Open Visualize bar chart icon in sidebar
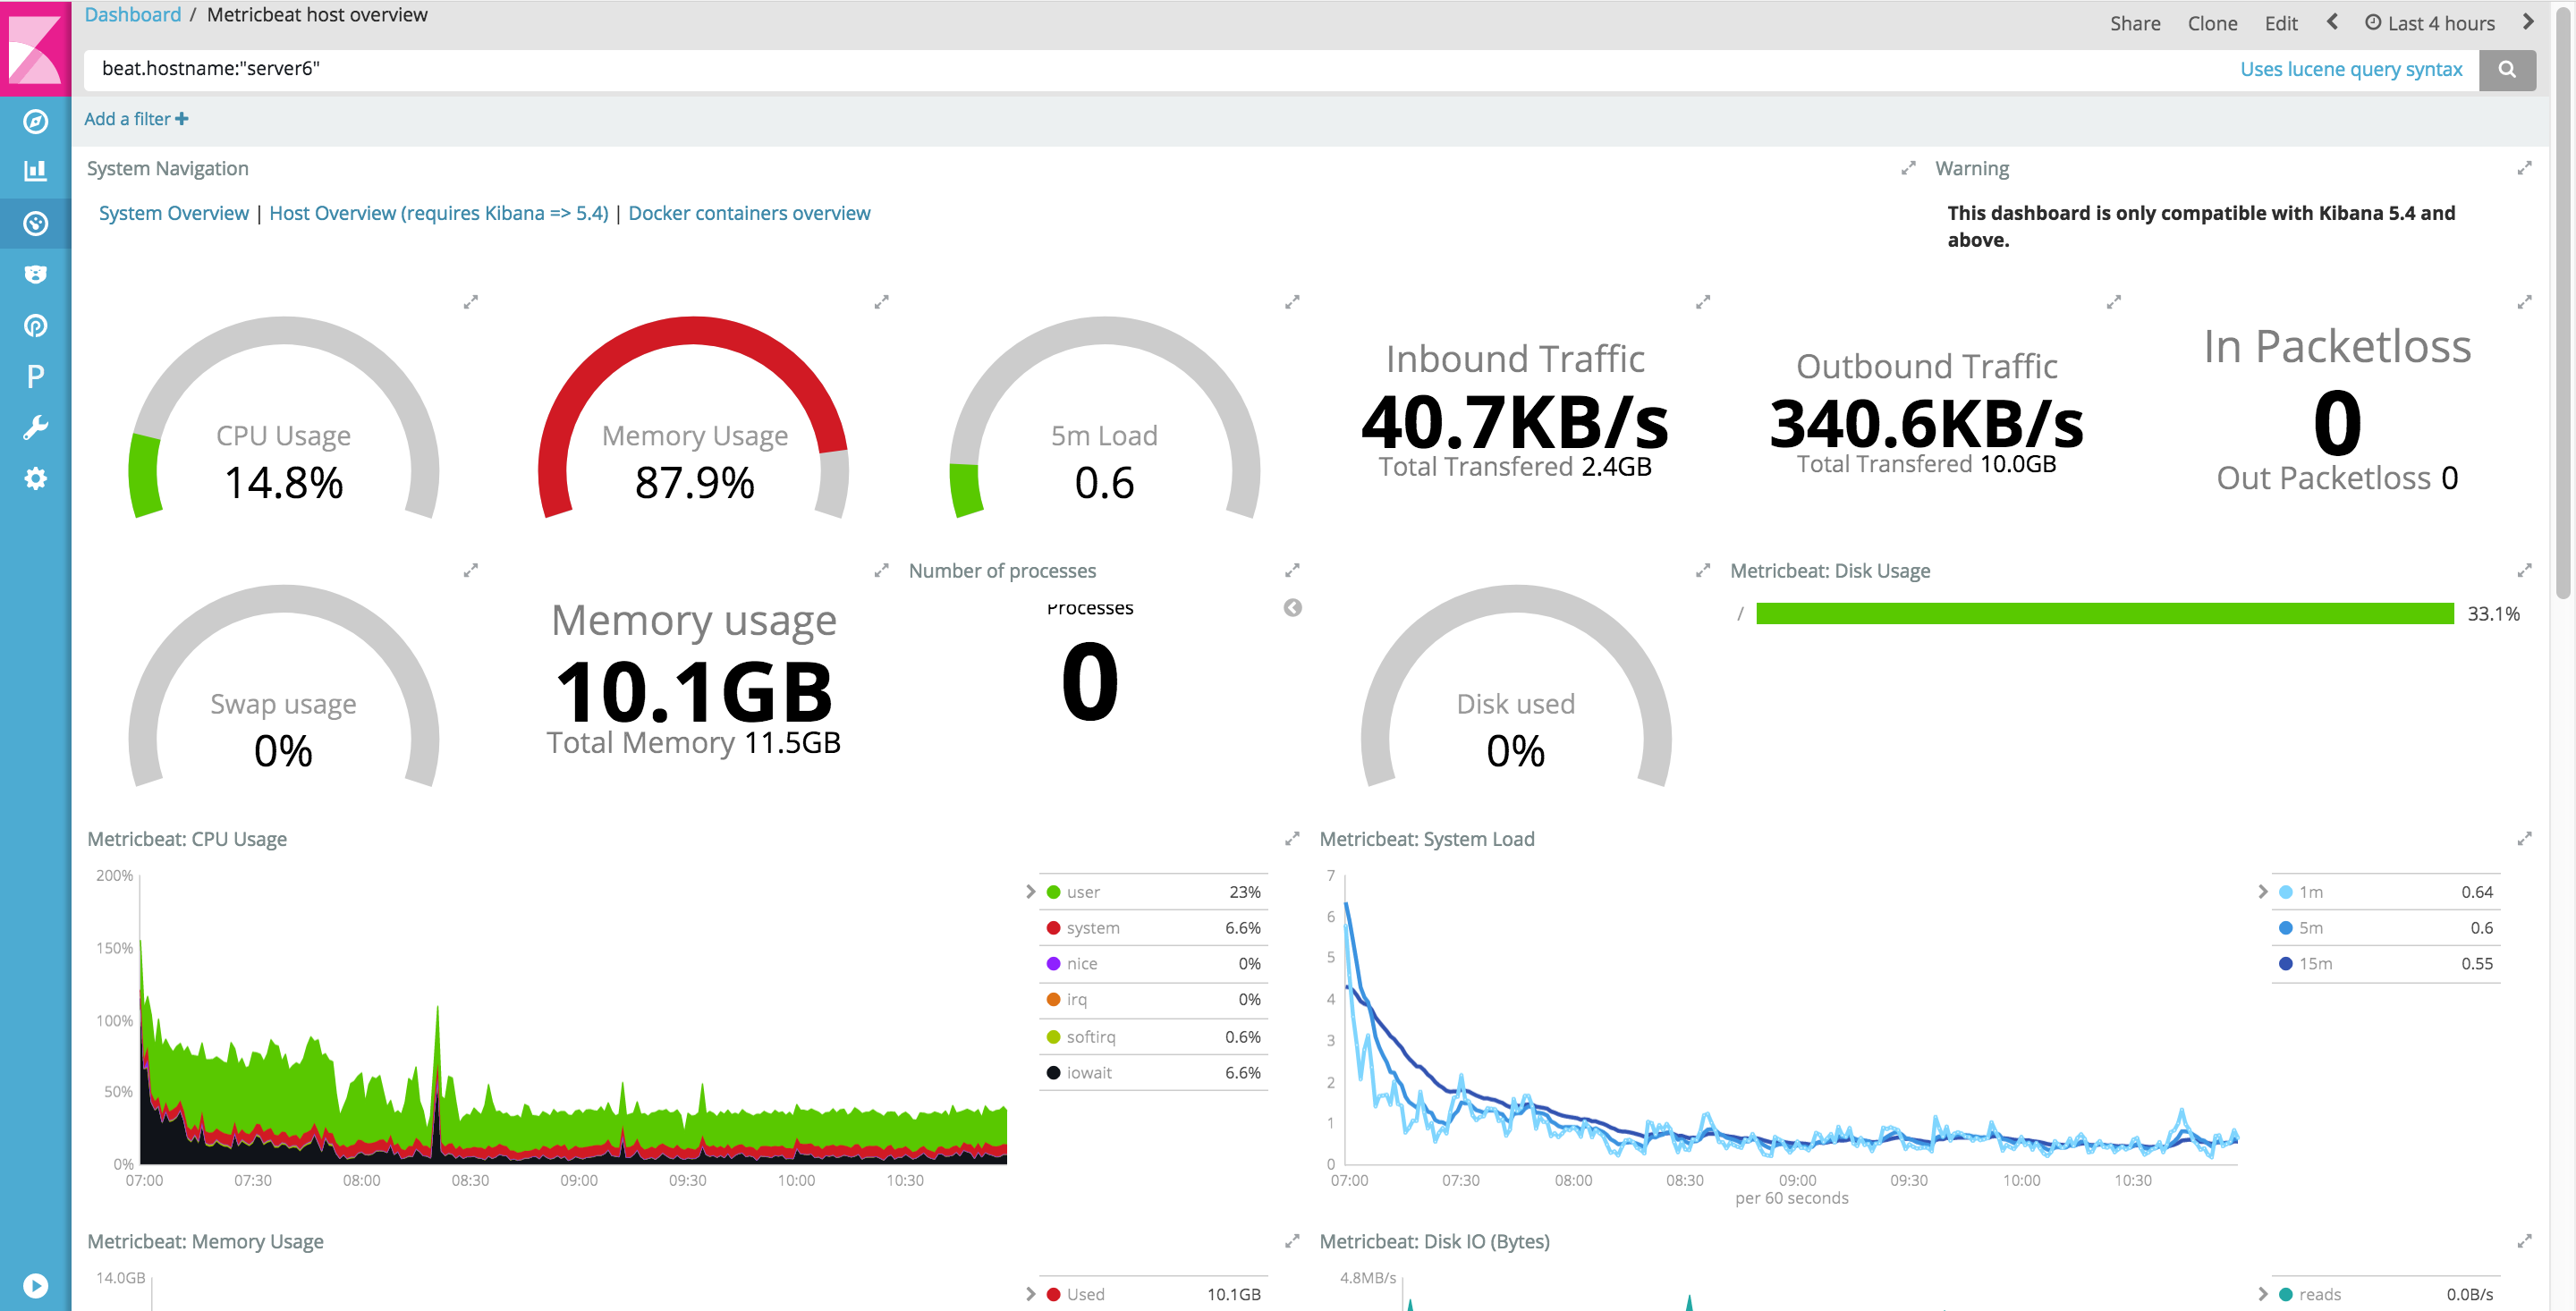 [35, 171]
